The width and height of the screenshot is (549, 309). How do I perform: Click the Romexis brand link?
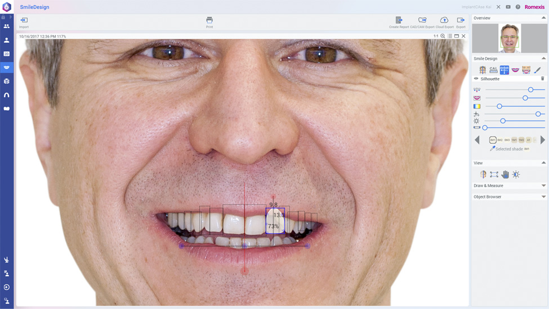[x=534, y=7]
